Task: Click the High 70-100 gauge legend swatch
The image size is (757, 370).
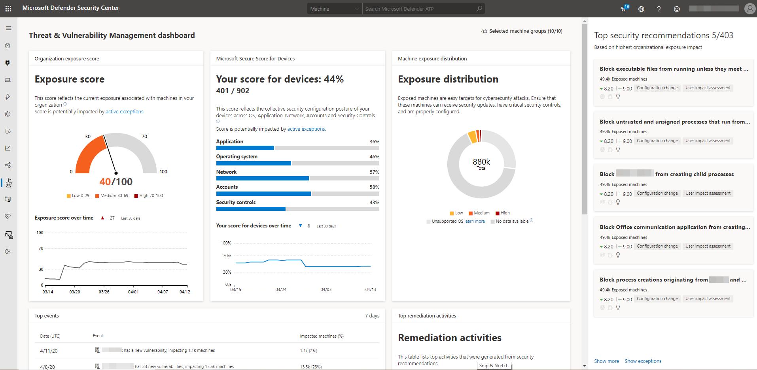Action: [x=136, y=196]
